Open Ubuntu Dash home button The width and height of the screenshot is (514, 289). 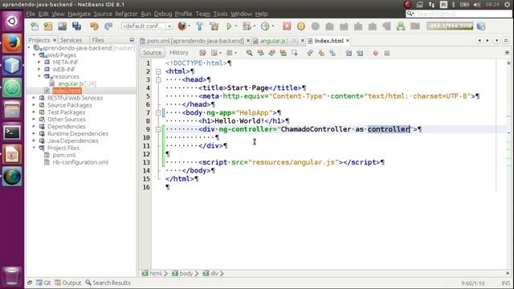[12, 22]
